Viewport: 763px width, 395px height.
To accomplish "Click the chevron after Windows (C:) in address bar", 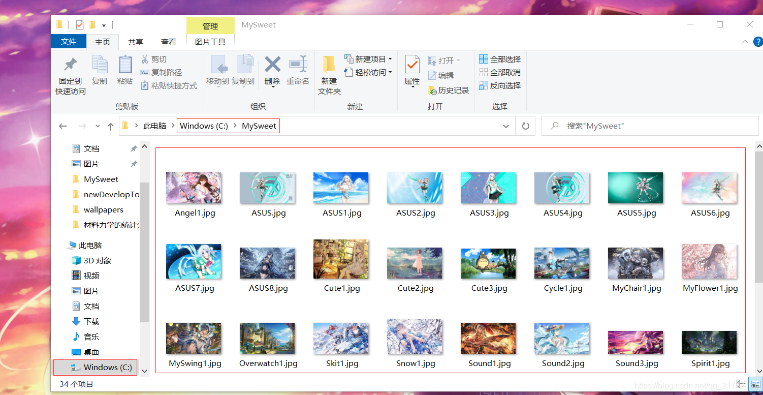I will 235,126.
